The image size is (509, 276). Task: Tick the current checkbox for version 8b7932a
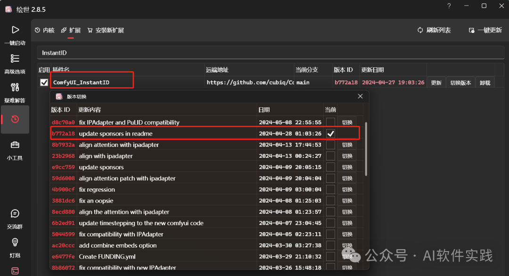330,145
